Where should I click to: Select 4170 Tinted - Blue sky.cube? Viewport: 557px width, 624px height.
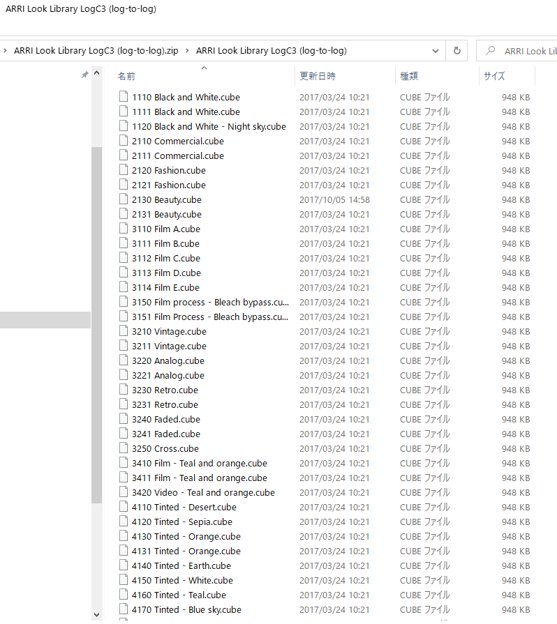(x=186, y=610)
